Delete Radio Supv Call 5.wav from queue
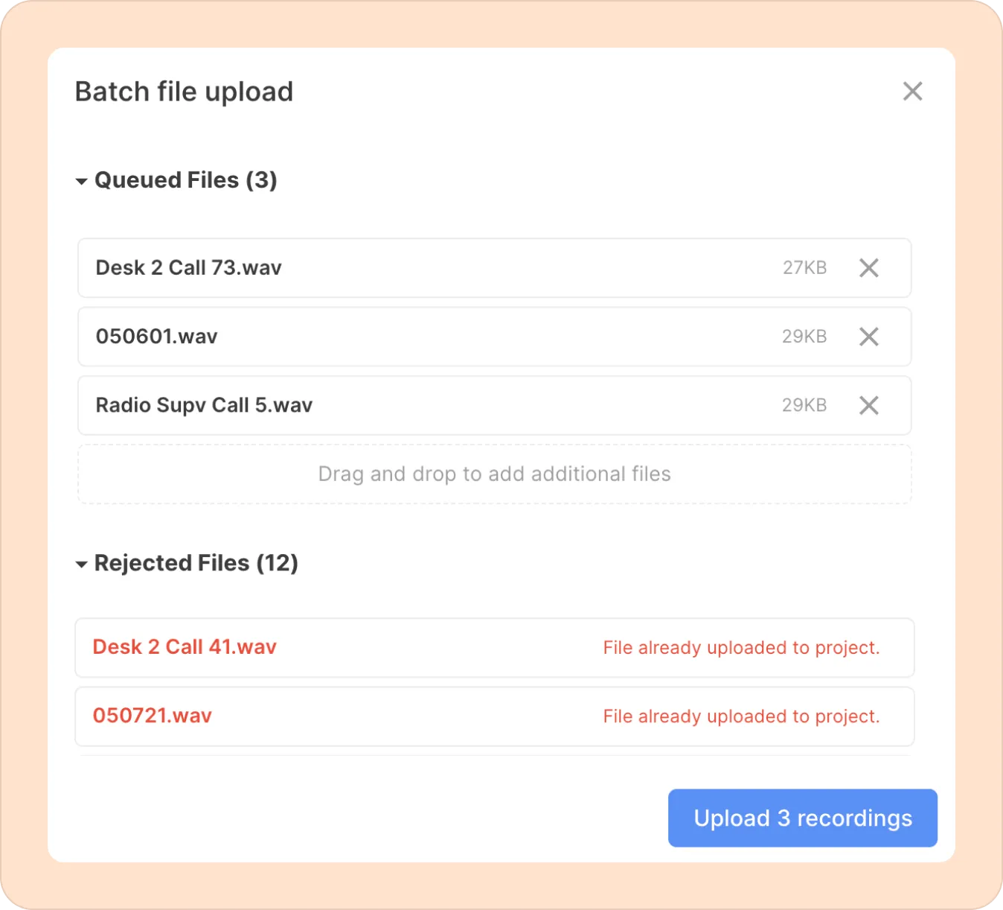Image resolution: width=1003 pixels, height=910 pixels. 868,405
